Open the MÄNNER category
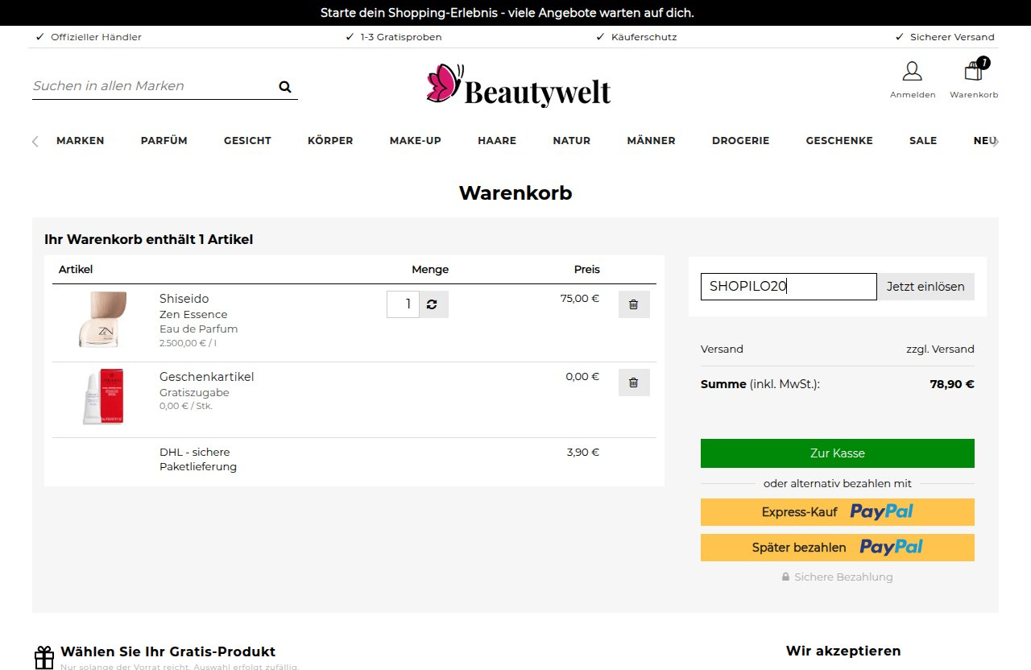The image size is (1031, 670). tap(652, 141)
